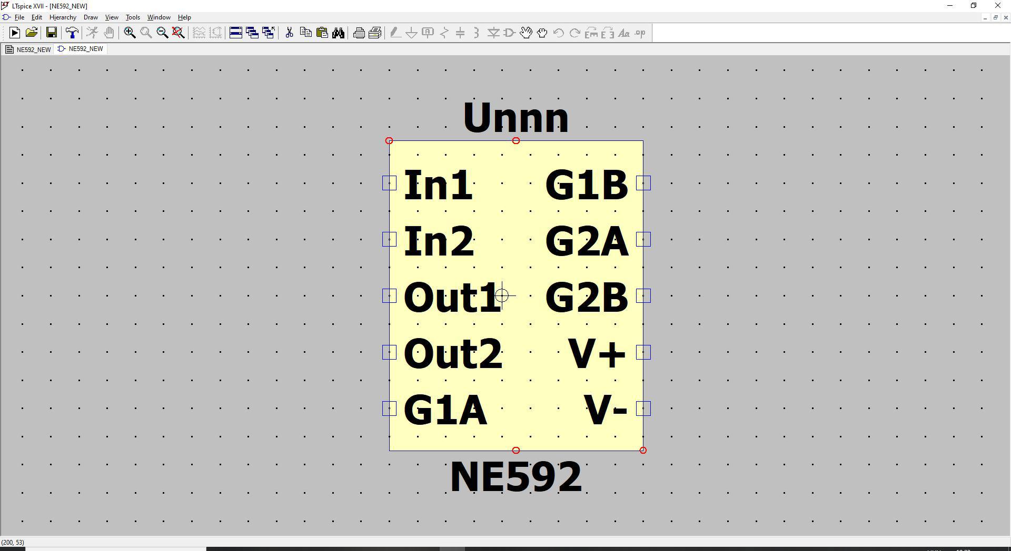The image size is (1011, 551).
Task: Click the pin square beside G1A
Action: (389, 409)
